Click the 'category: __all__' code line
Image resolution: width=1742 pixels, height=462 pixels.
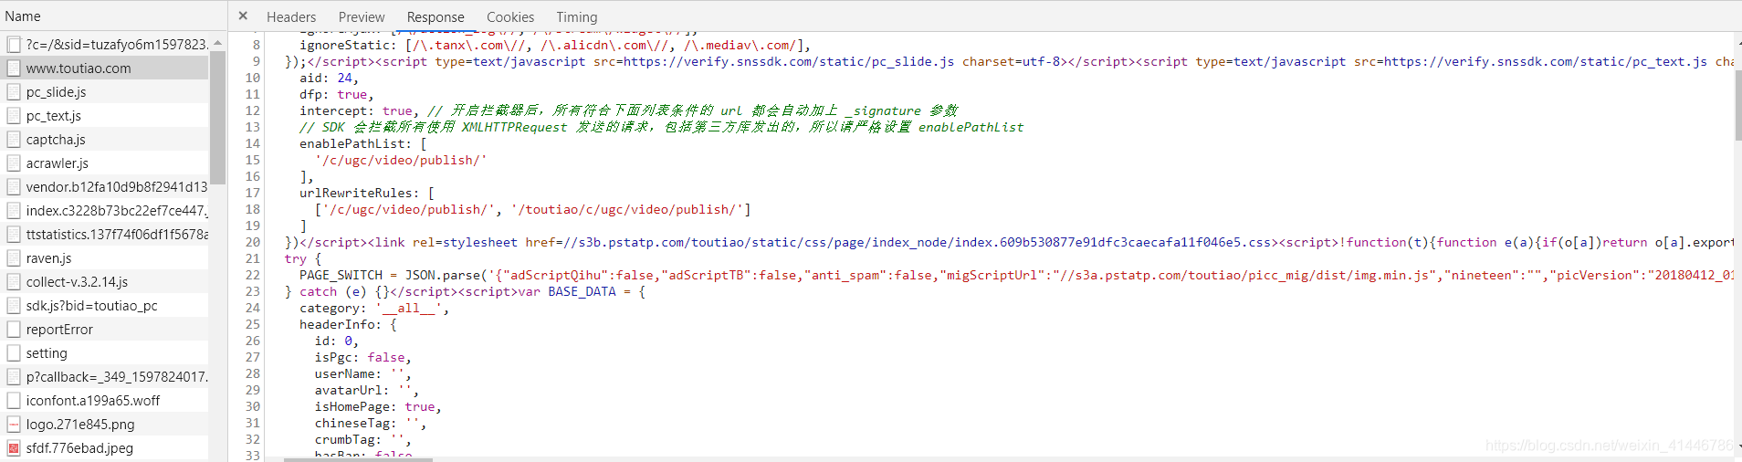pos(374,308)
